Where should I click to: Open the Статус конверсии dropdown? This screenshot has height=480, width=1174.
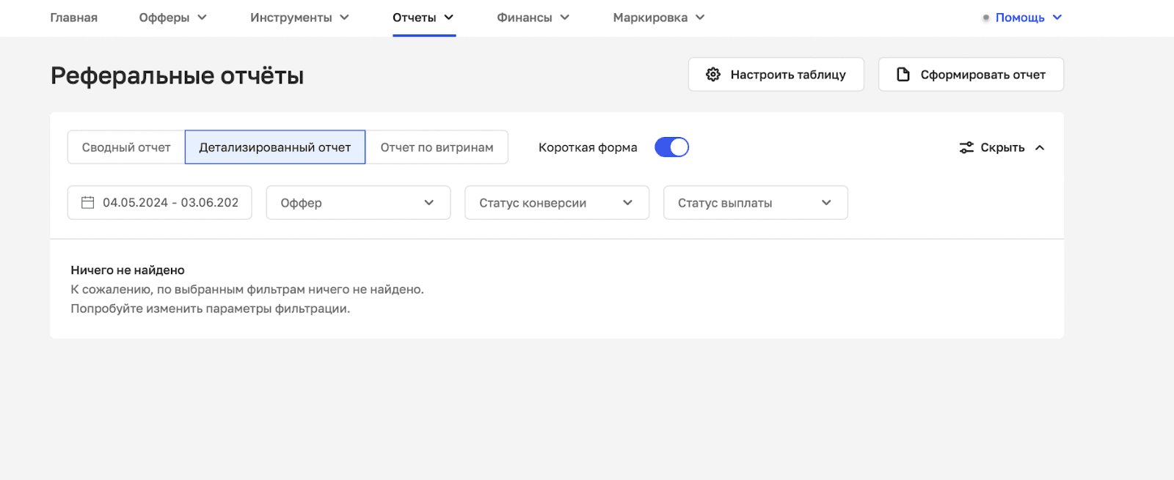tap(557, 202)
